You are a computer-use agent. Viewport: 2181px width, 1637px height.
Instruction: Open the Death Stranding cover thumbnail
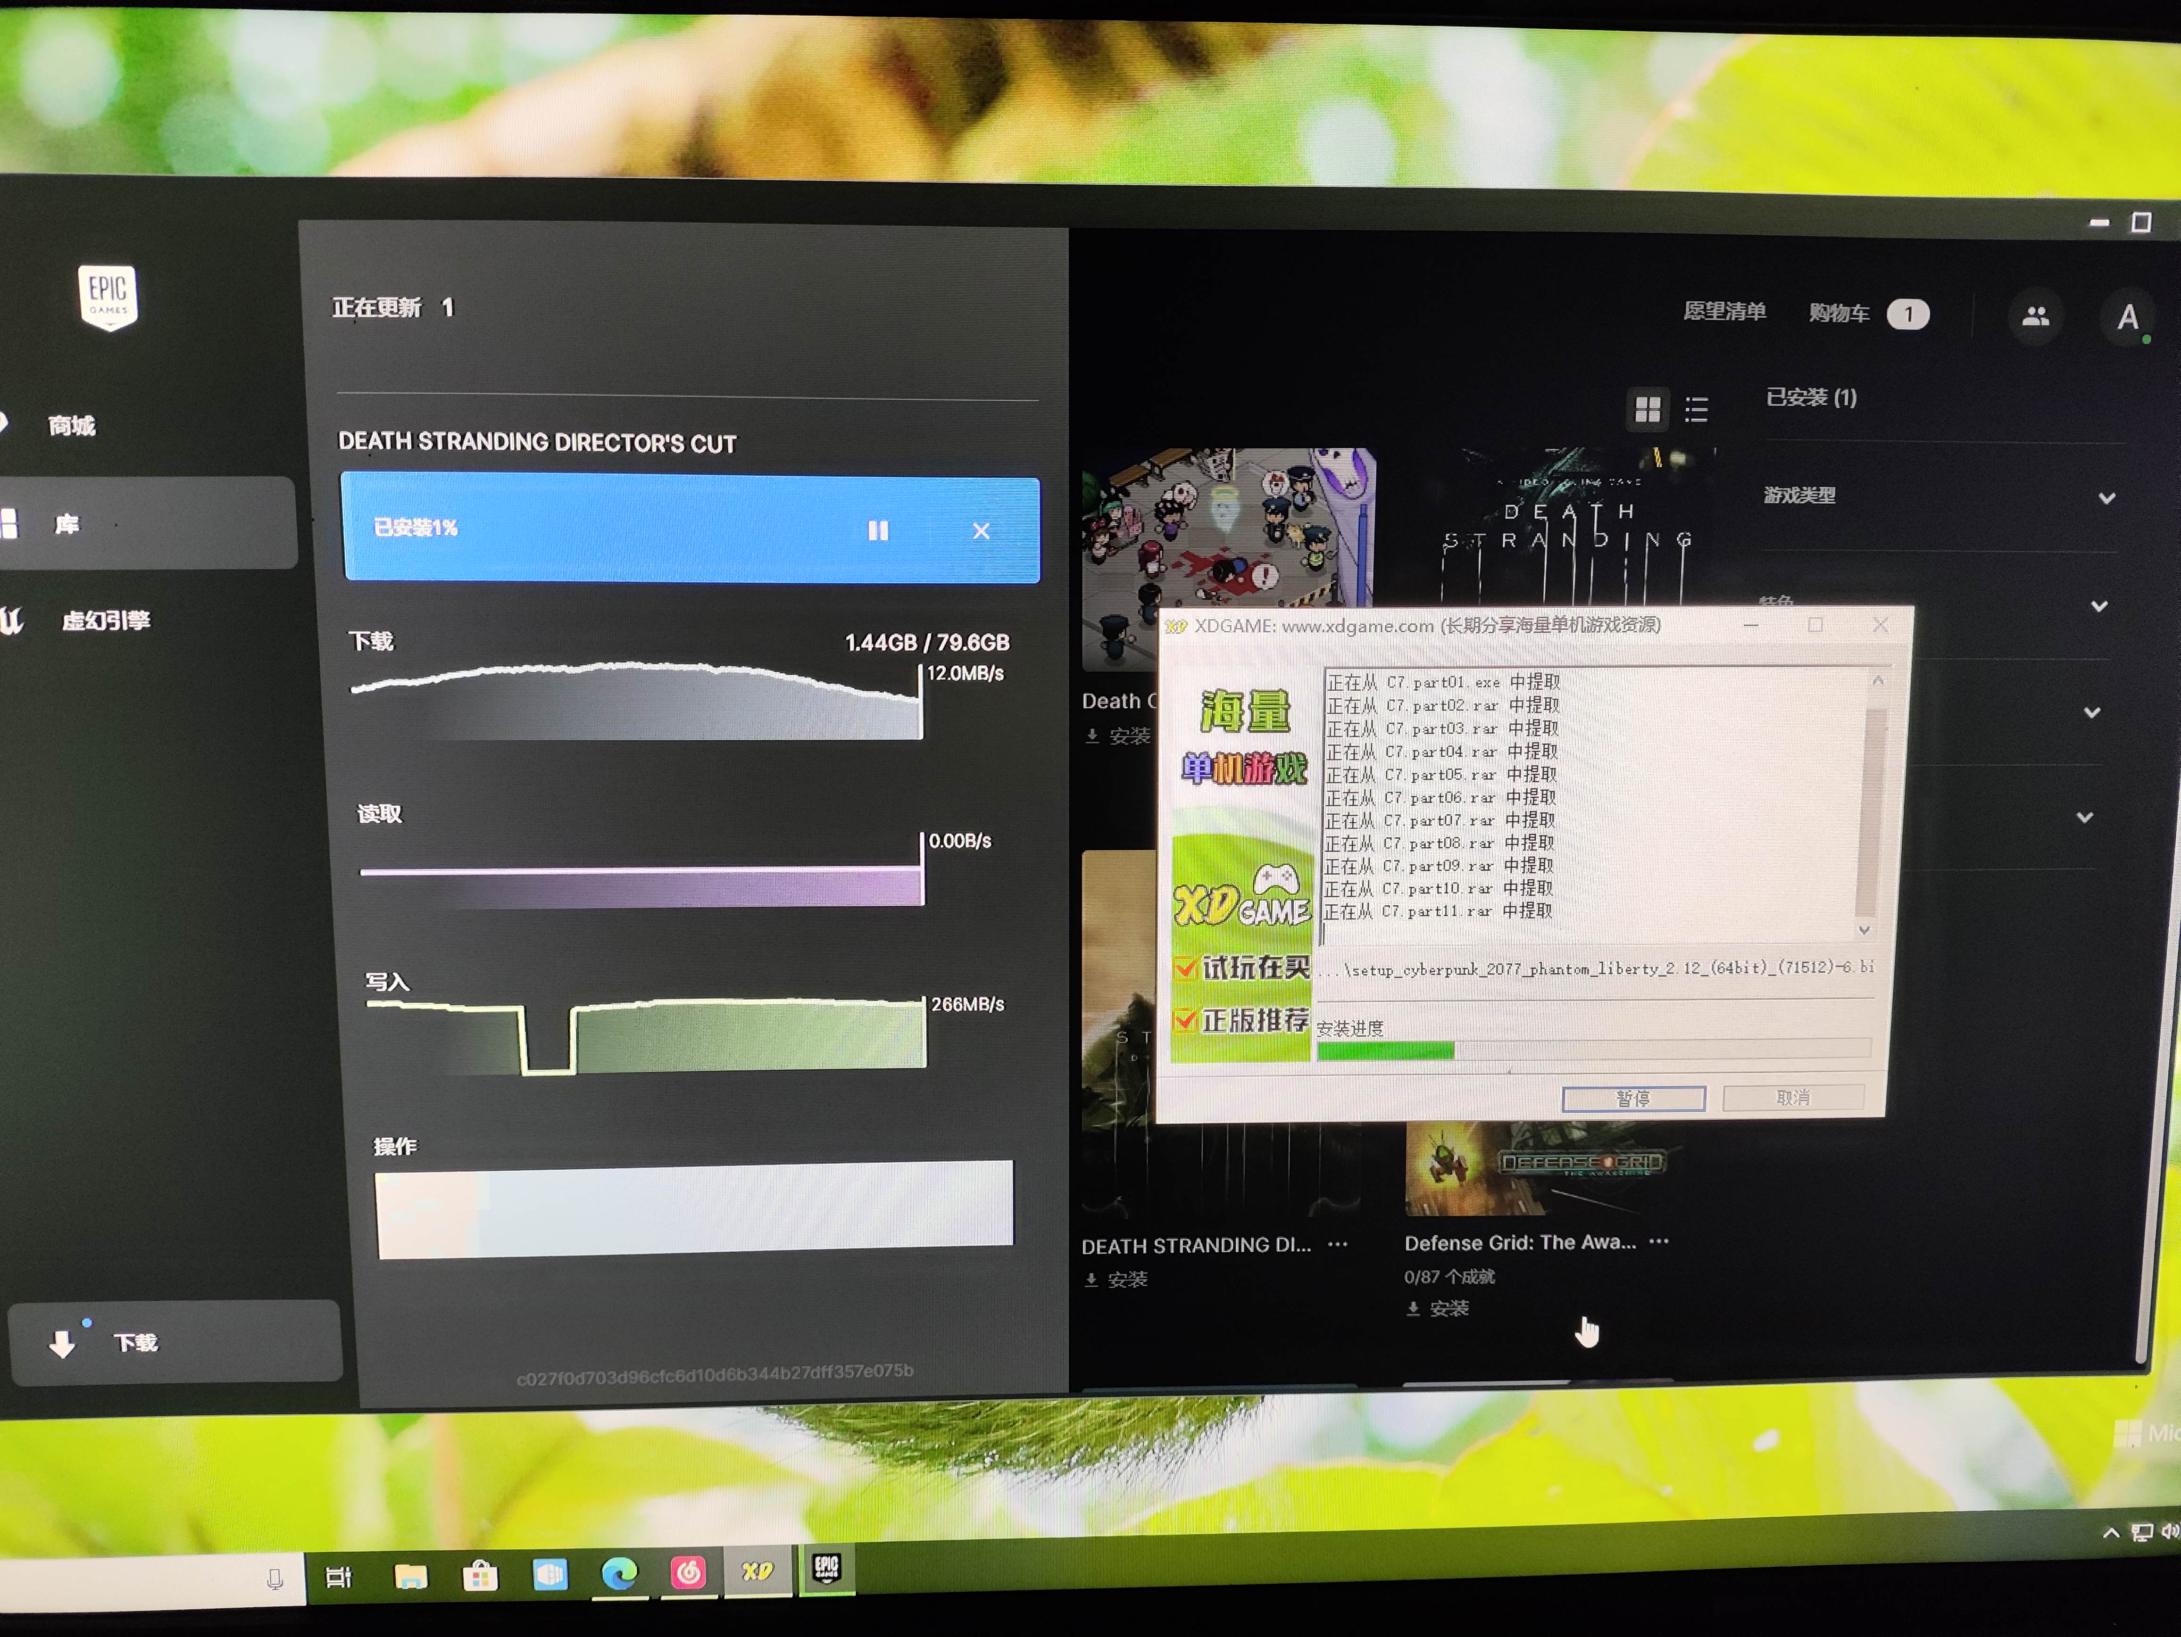pos(1568,527)
